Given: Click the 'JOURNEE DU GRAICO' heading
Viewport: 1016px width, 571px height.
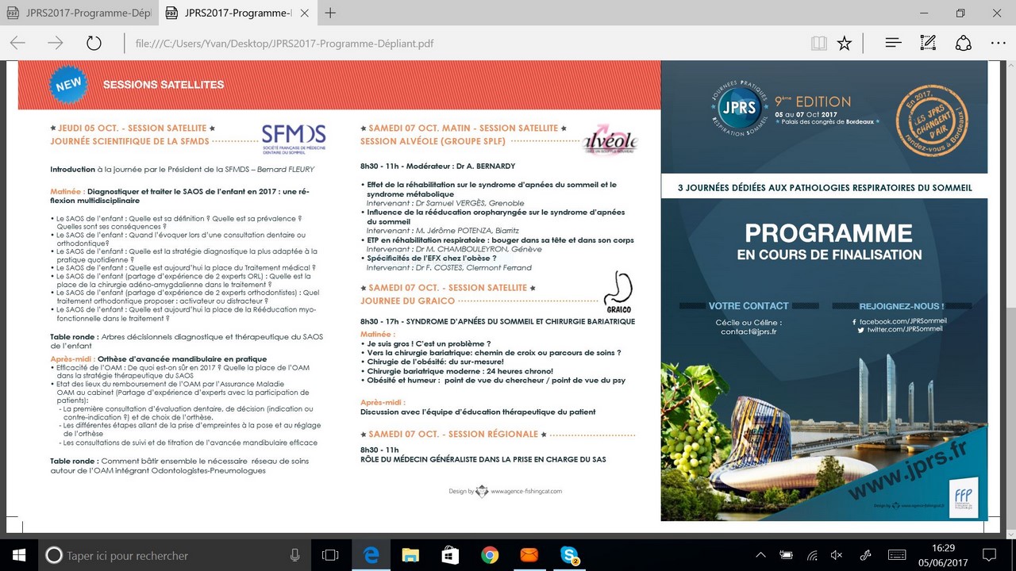Looking at the screenshot, I should [x=407, y=301].
